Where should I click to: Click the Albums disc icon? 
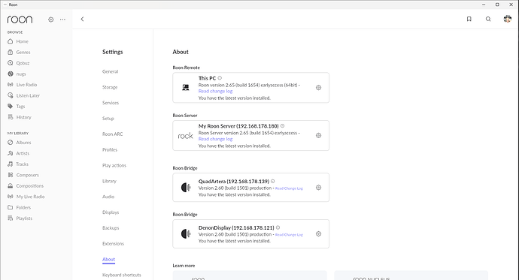[11, 143]
